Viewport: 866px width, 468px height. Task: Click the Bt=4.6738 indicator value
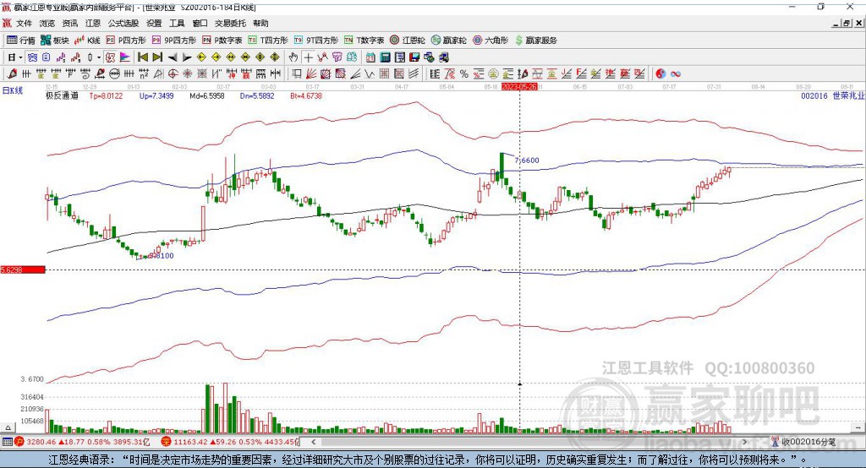tap(306, 95)
